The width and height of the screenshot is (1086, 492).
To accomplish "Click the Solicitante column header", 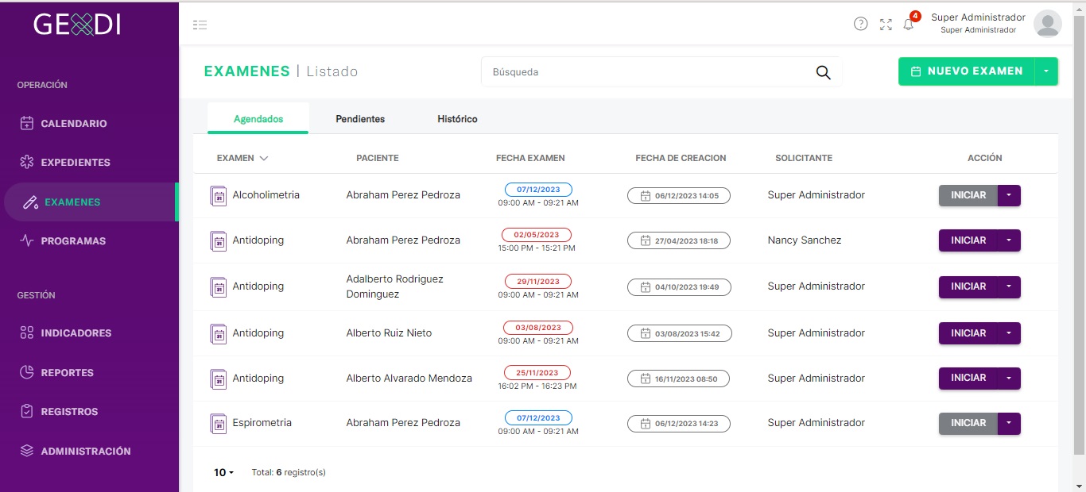I will tap(804, 158).
